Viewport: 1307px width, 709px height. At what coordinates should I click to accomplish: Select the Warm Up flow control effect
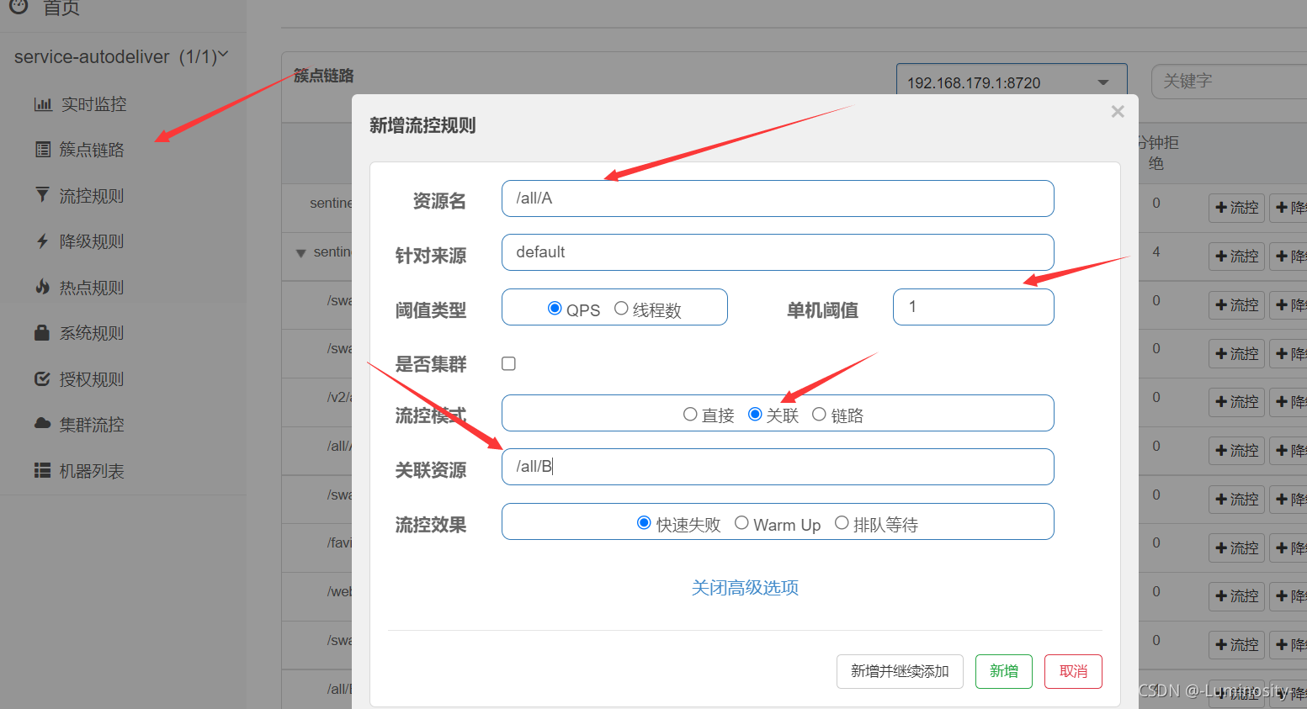tap(741, 523)
